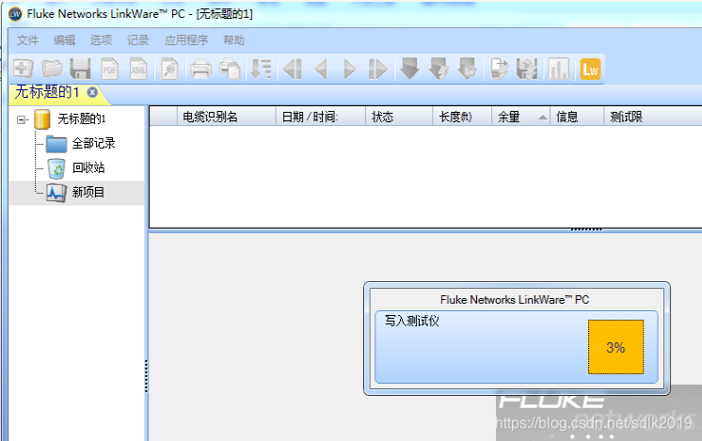Select the 无标题的1 document tab
702x441 pixels.
pyautogui.click(x=47, y=92)
